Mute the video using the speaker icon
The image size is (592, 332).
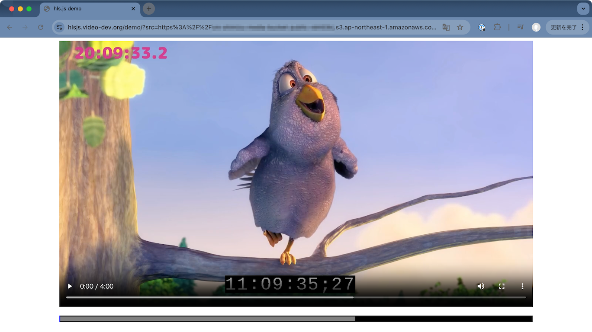click(x=481, y=286)
